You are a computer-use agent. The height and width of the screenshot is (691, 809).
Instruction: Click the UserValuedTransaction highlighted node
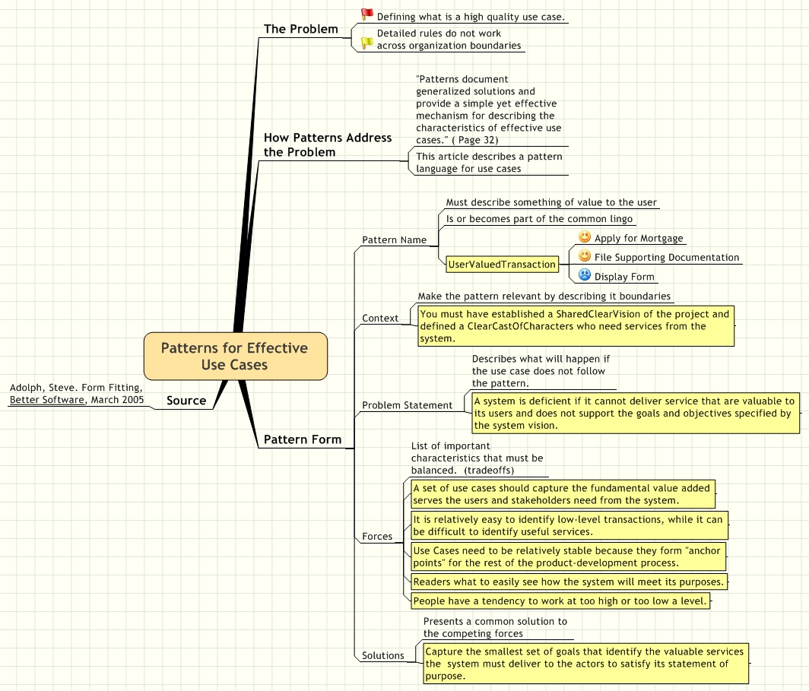501,264
